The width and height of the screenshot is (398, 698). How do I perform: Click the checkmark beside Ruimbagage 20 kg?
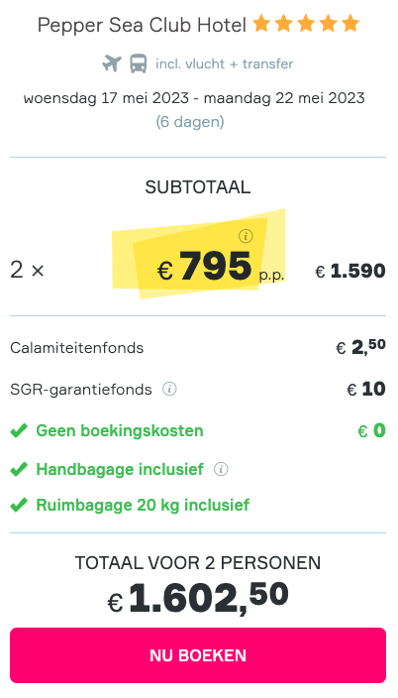[19, 506]
